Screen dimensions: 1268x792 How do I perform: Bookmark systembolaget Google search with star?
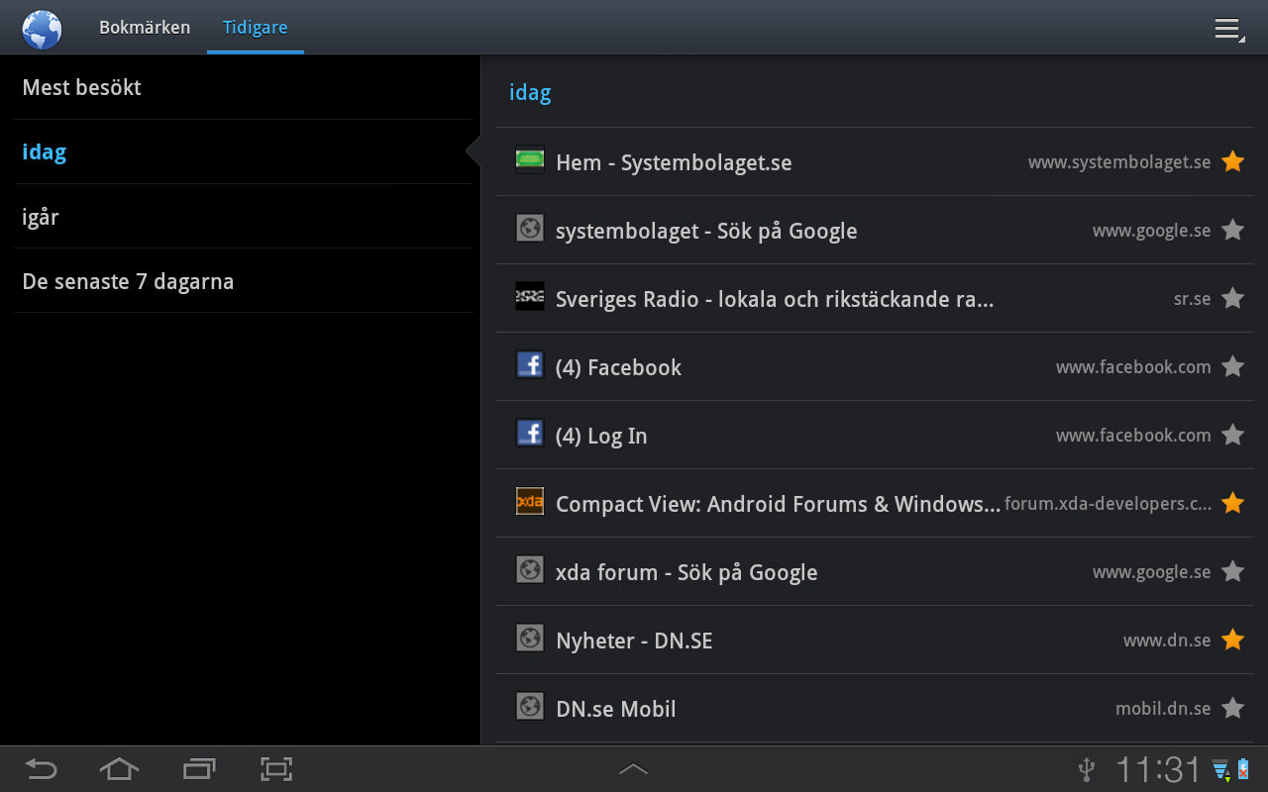(1232, 230)
